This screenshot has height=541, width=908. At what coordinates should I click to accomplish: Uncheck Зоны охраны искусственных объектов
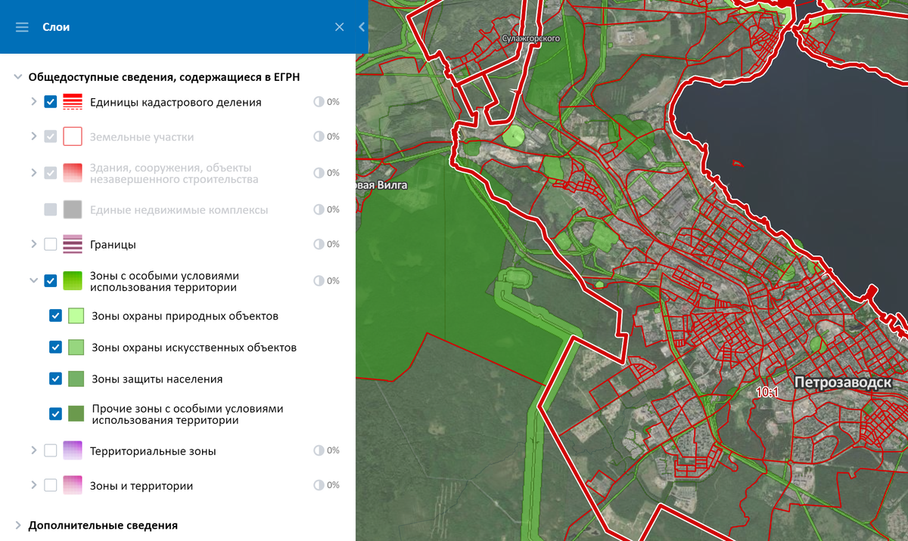pyautogui.click(x=55, y=348)
